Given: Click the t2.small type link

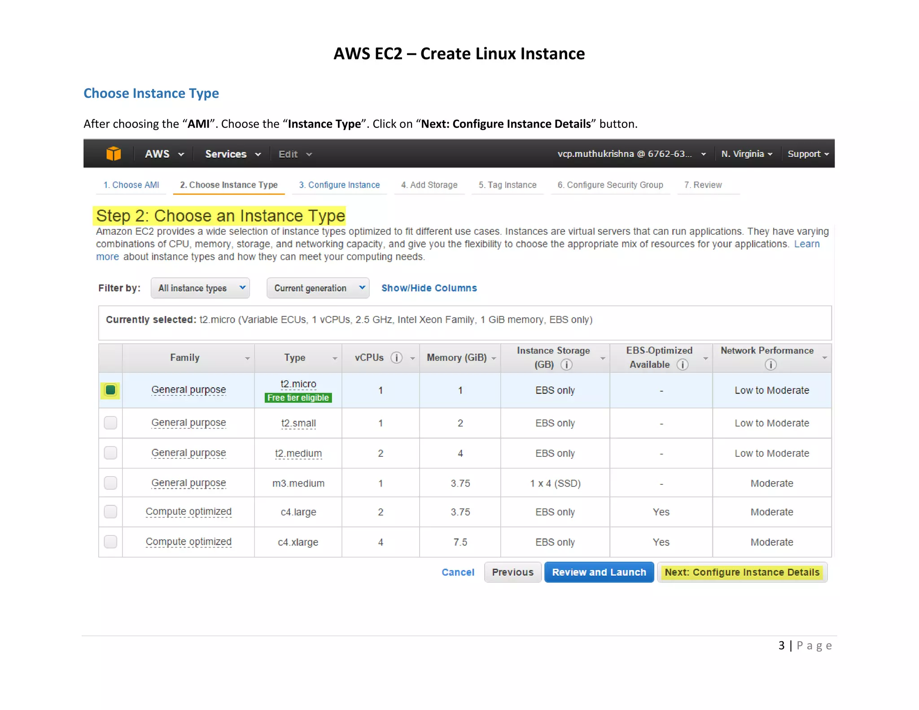Looking at the screenshot, I should point(298,423).
